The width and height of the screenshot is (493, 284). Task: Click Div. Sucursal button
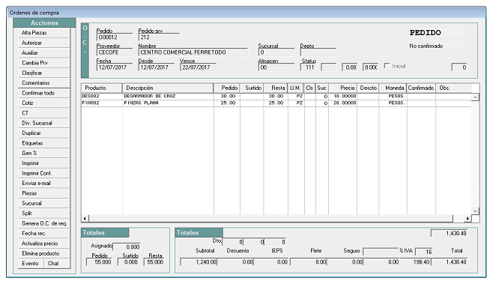[44, 123]
